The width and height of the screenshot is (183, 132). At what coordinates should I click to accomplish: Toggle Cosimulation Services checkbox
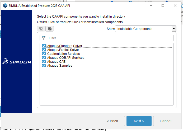pos(44,54)
